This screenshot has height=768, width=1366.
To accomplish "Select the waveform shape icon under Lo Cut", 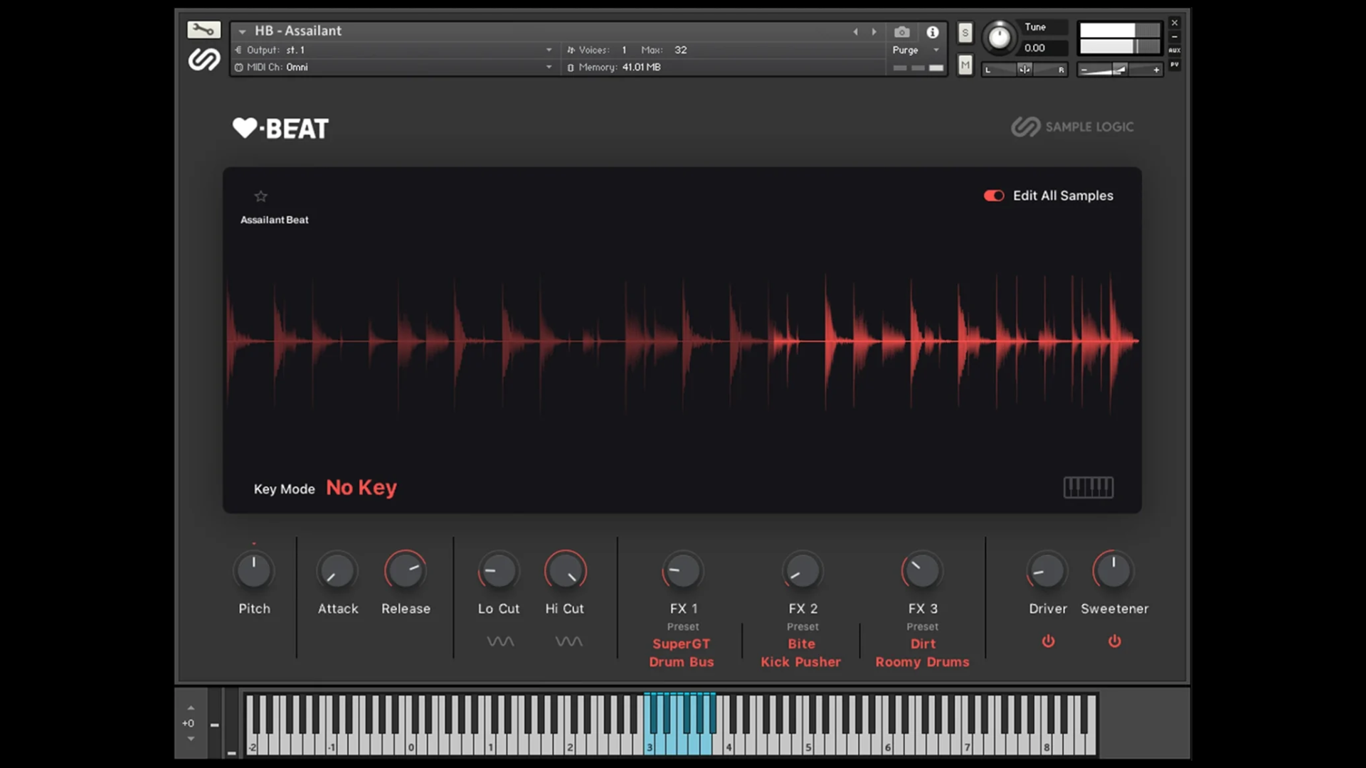I will (500, 641).
